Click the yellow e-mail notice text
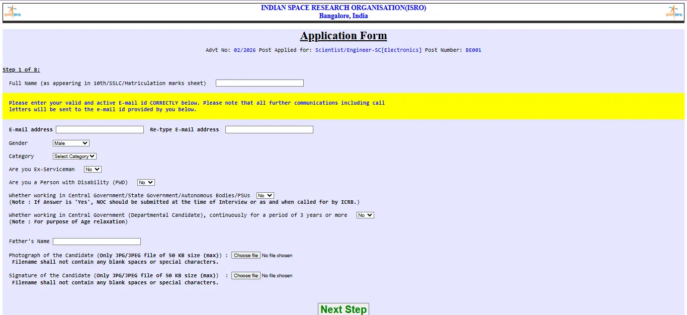The height and width of the screenshot is (315, 687). click(x=197, y=106)
